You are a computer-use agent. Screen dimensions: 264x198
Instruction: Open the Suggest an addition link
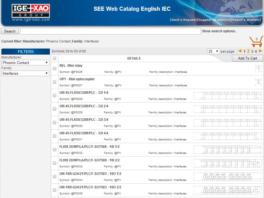point(214,20)
